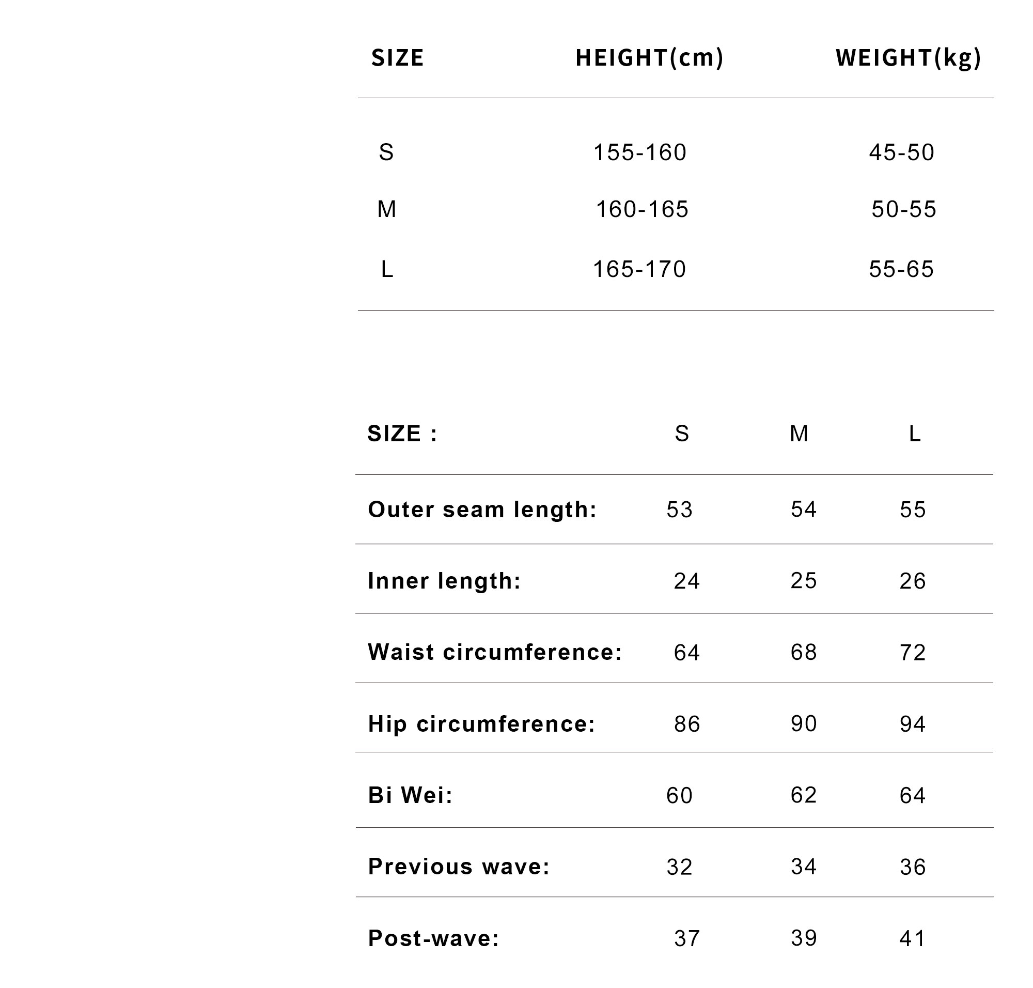Image resolution: width=1033 pixels, height=988 pixels.
Task: Click the Post-wave label
Action: click(x=433, y=938)
